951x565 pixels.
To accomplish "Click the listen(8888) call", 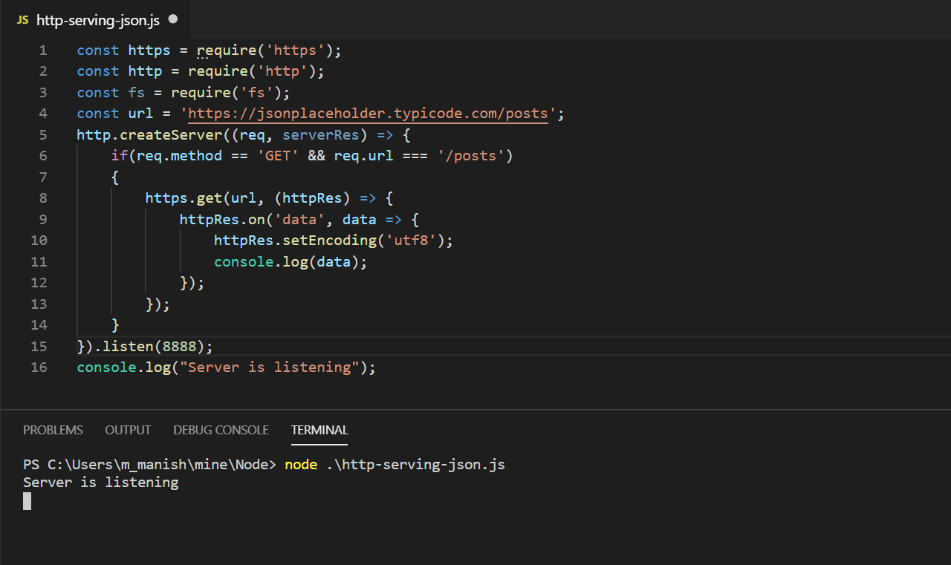I will (x=154, y=347).
